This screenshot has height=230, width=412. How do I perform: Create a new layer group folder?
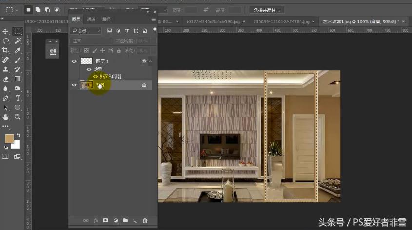[125, 221]
